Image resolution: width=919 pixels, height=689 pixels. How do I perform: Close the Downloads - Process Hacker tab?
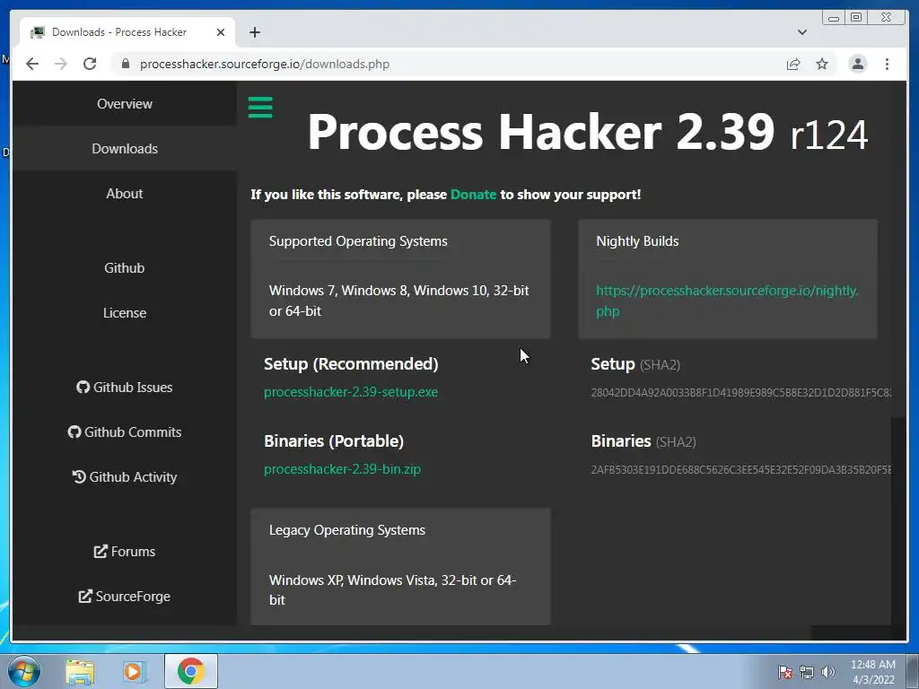[x=221, y=32]
